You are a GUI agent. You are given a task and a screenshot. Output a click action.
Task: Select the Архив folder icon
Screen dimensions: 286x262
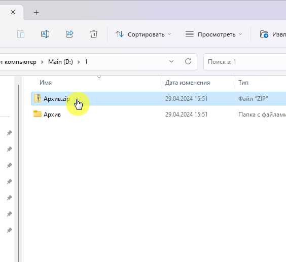point(38,114)
